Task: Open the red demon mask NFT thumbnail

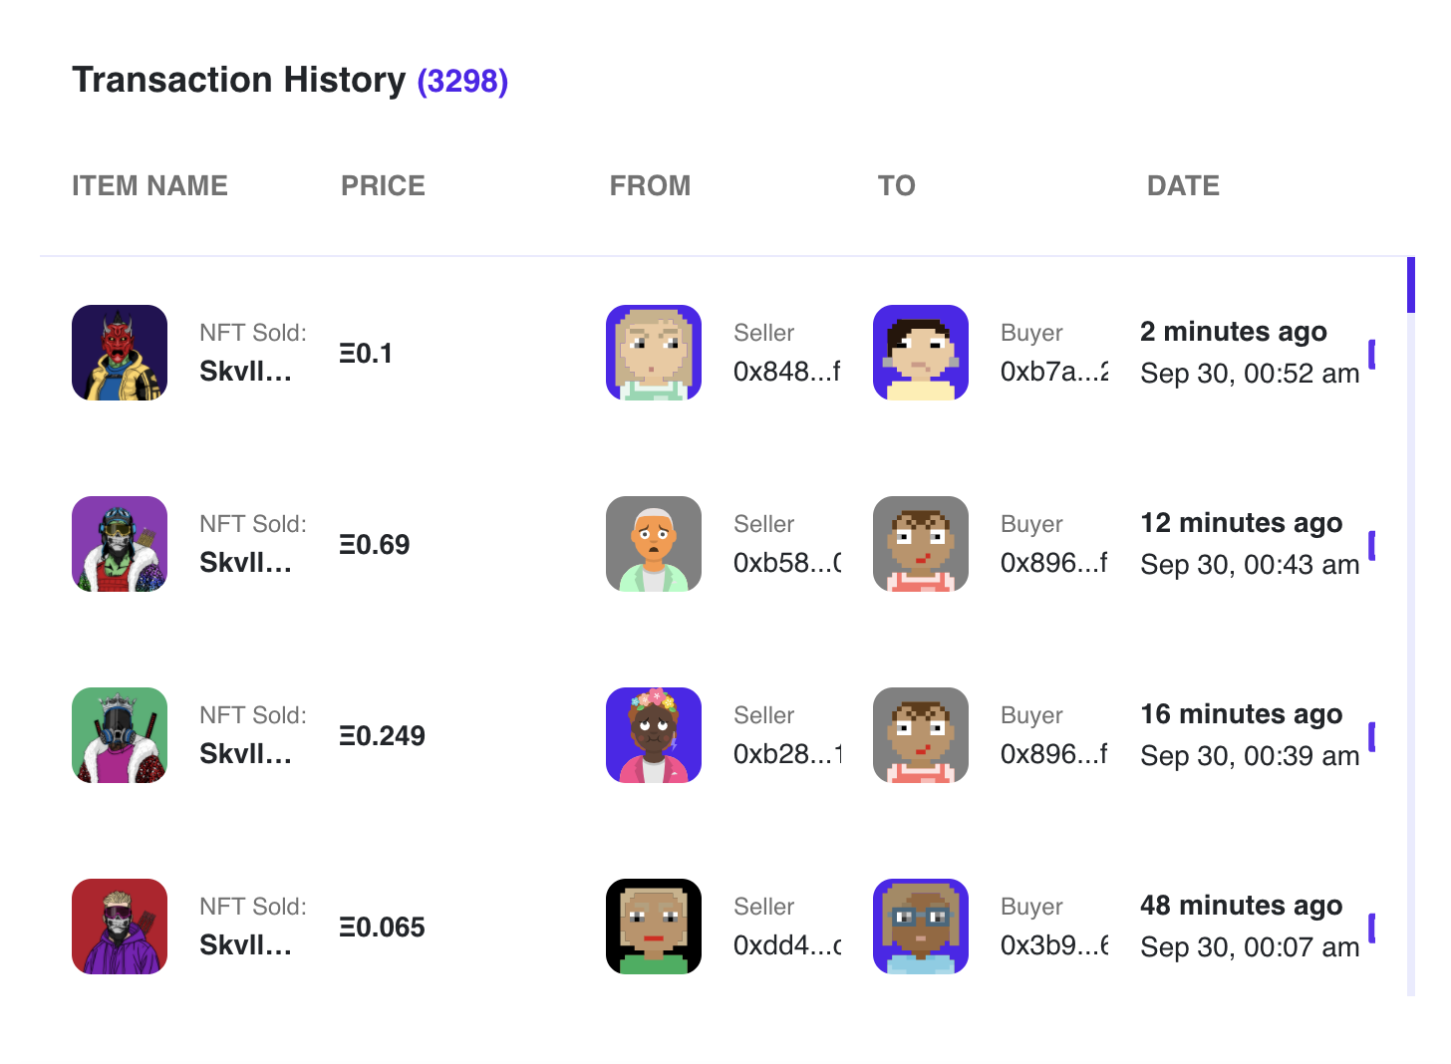Action: point(120,353)
